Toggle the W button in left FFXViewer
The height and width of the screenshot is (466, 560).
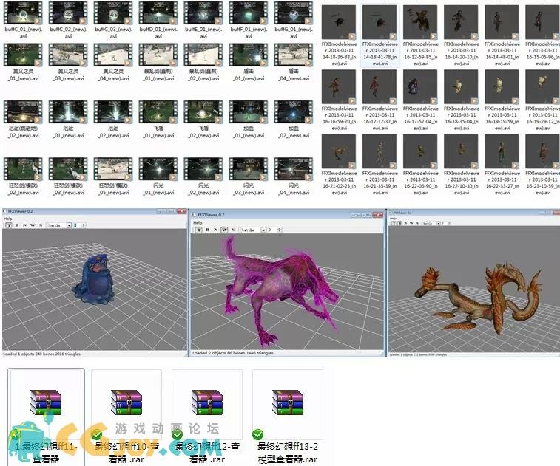(33, 225)
